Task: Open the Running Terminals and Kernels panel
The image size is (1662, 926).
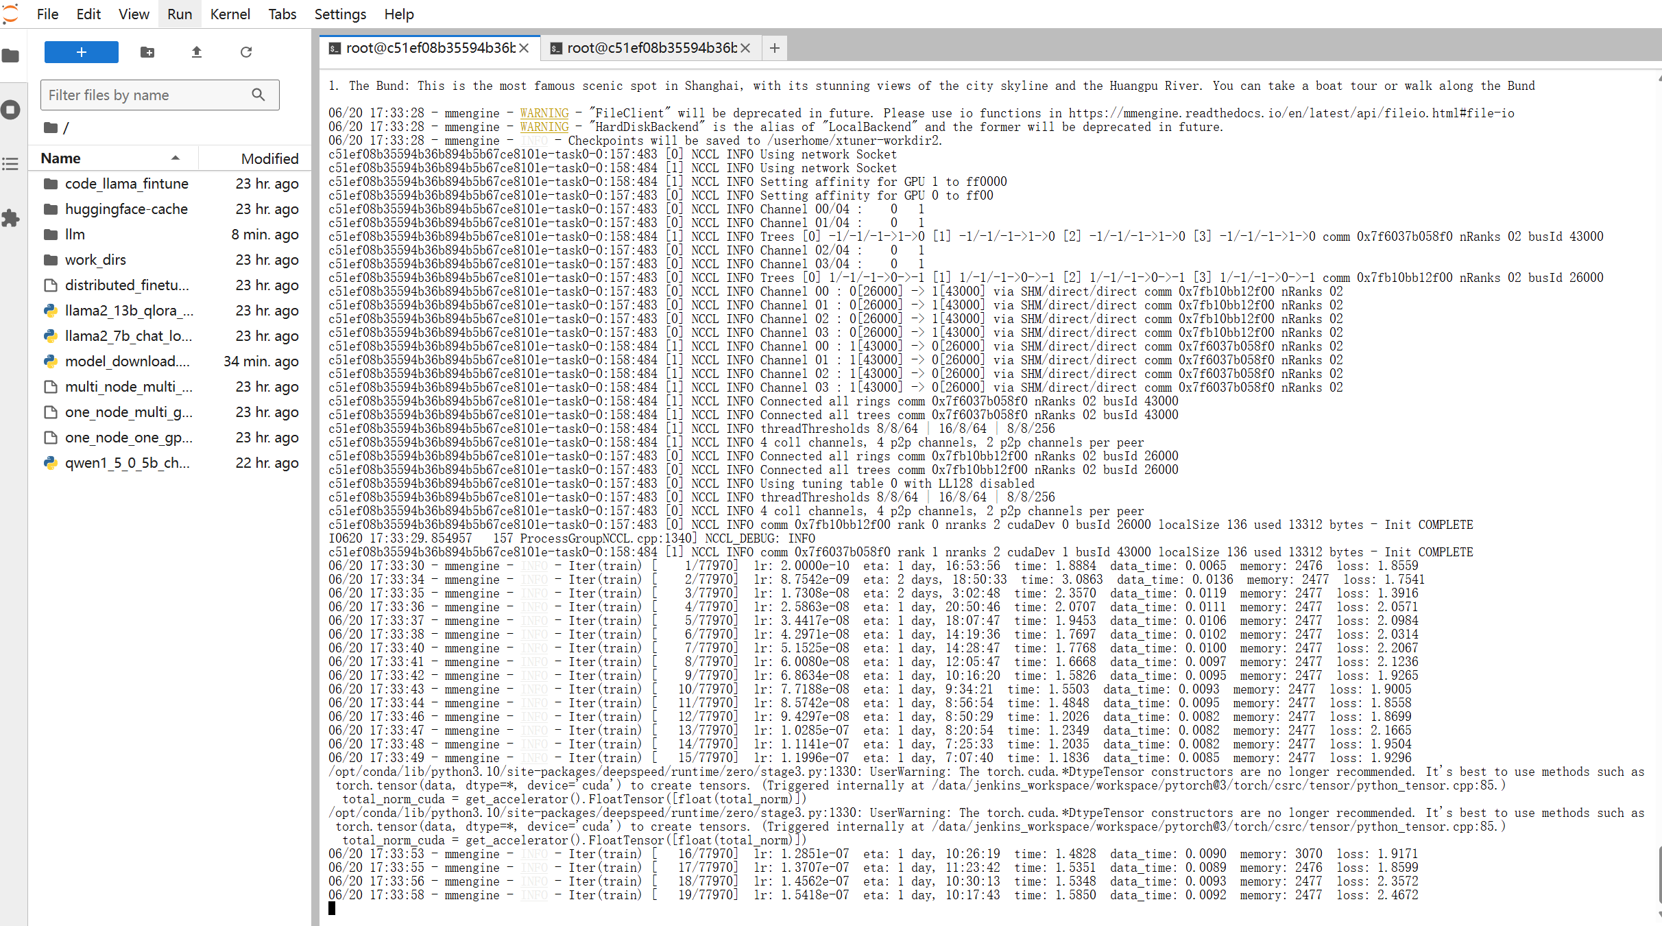Action: (x=11, y=110)
